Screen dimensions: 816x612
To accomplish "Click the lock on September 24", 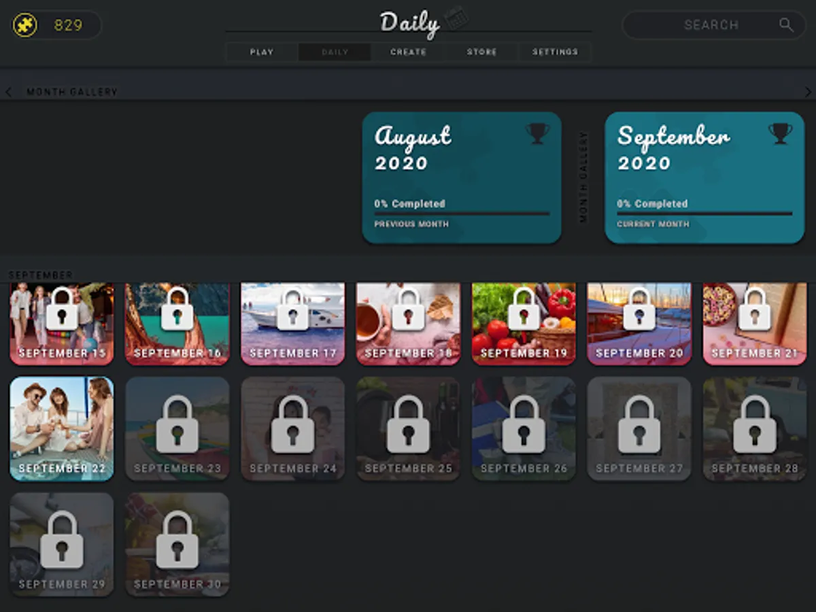I will (293, 424).
